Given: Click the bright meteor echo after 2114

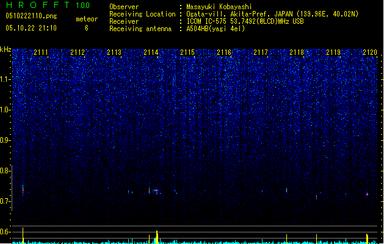Looking at the screenshot, I should 156,190.
